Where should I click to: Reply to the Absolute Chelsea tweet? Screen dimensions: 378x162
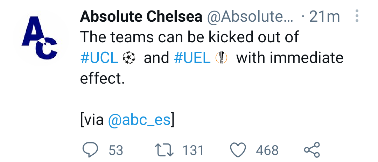coord(90,150)
